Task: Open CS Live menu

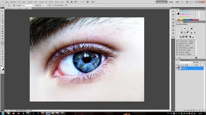Action: (190, 2)
